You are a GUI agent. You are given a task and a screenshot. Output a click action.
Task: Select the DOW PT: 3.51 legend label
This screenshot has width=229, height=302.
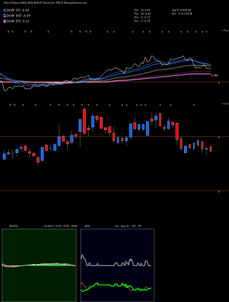(18, 22)
